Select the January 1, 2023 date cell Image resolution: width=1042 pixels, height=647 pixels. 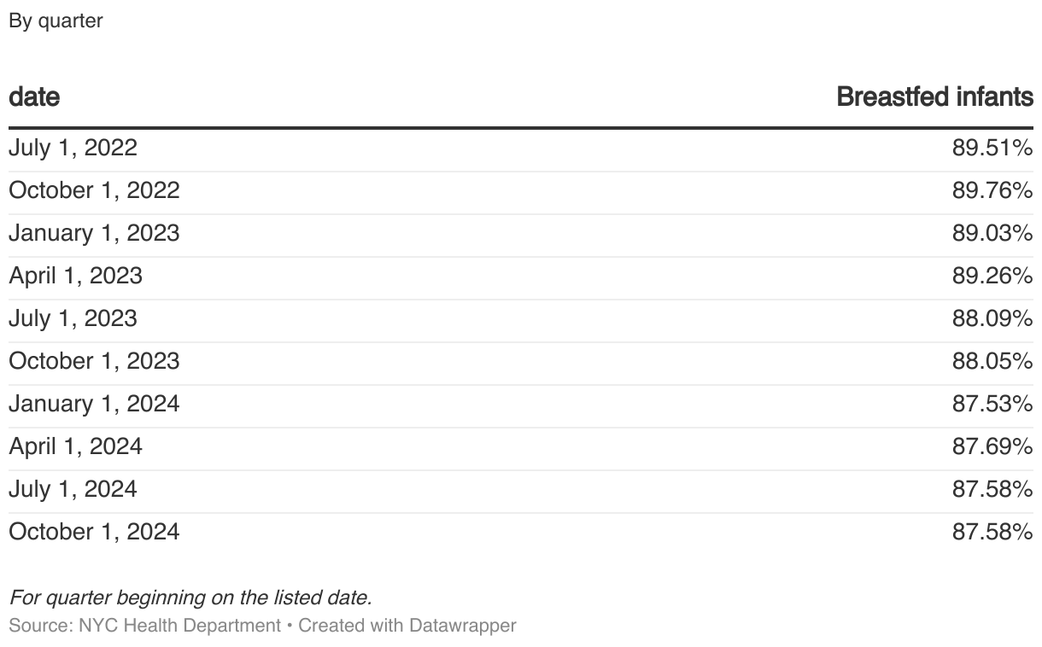[94, 233]
